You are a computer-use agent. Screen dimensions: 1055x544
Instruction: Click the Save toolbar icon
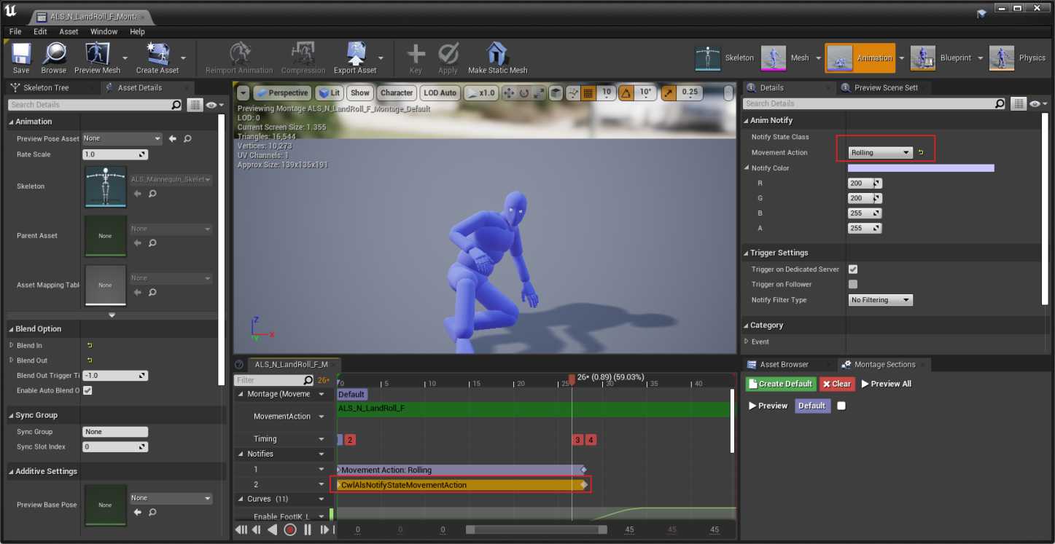pyautogui.click(x=21, y=57)
